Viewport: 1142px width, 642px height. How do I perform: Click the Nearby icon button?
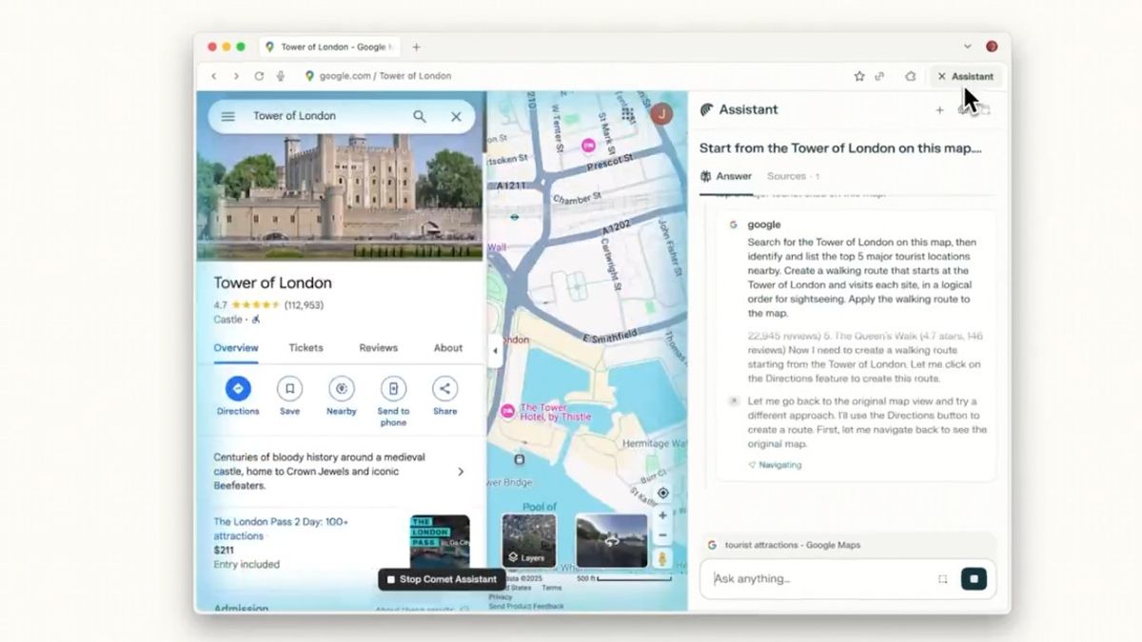point(342,388)
